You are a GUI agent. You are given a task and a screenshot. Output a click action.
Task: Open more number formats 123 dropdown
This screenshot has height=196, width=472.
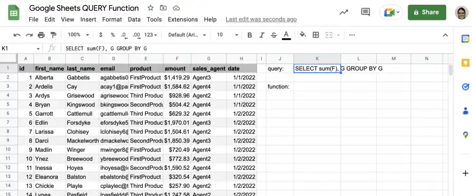pos(151,35)
